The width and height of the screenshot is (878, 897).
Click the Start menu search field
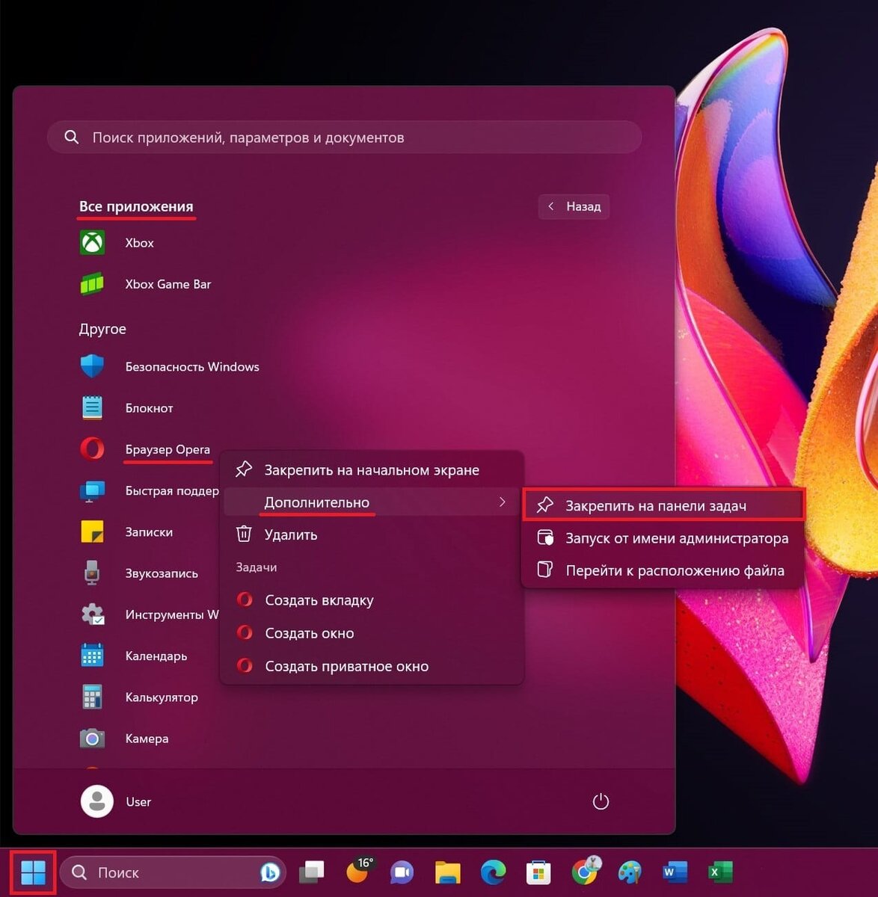[x=345, y=138]
